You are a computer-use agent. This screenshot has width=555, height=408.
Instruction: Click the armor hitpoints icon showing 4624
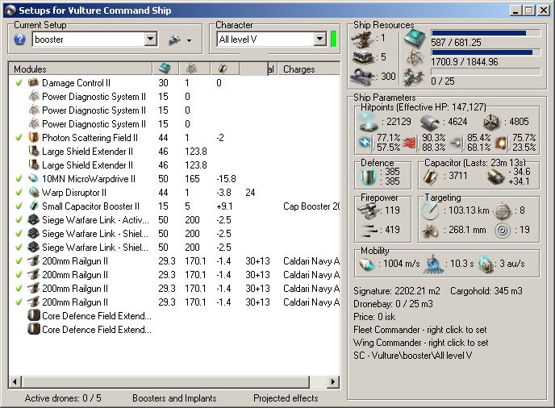(x=430, y=123)
